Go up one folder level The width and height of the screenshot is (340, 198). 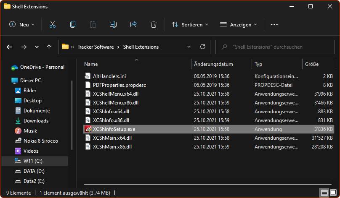49,47
